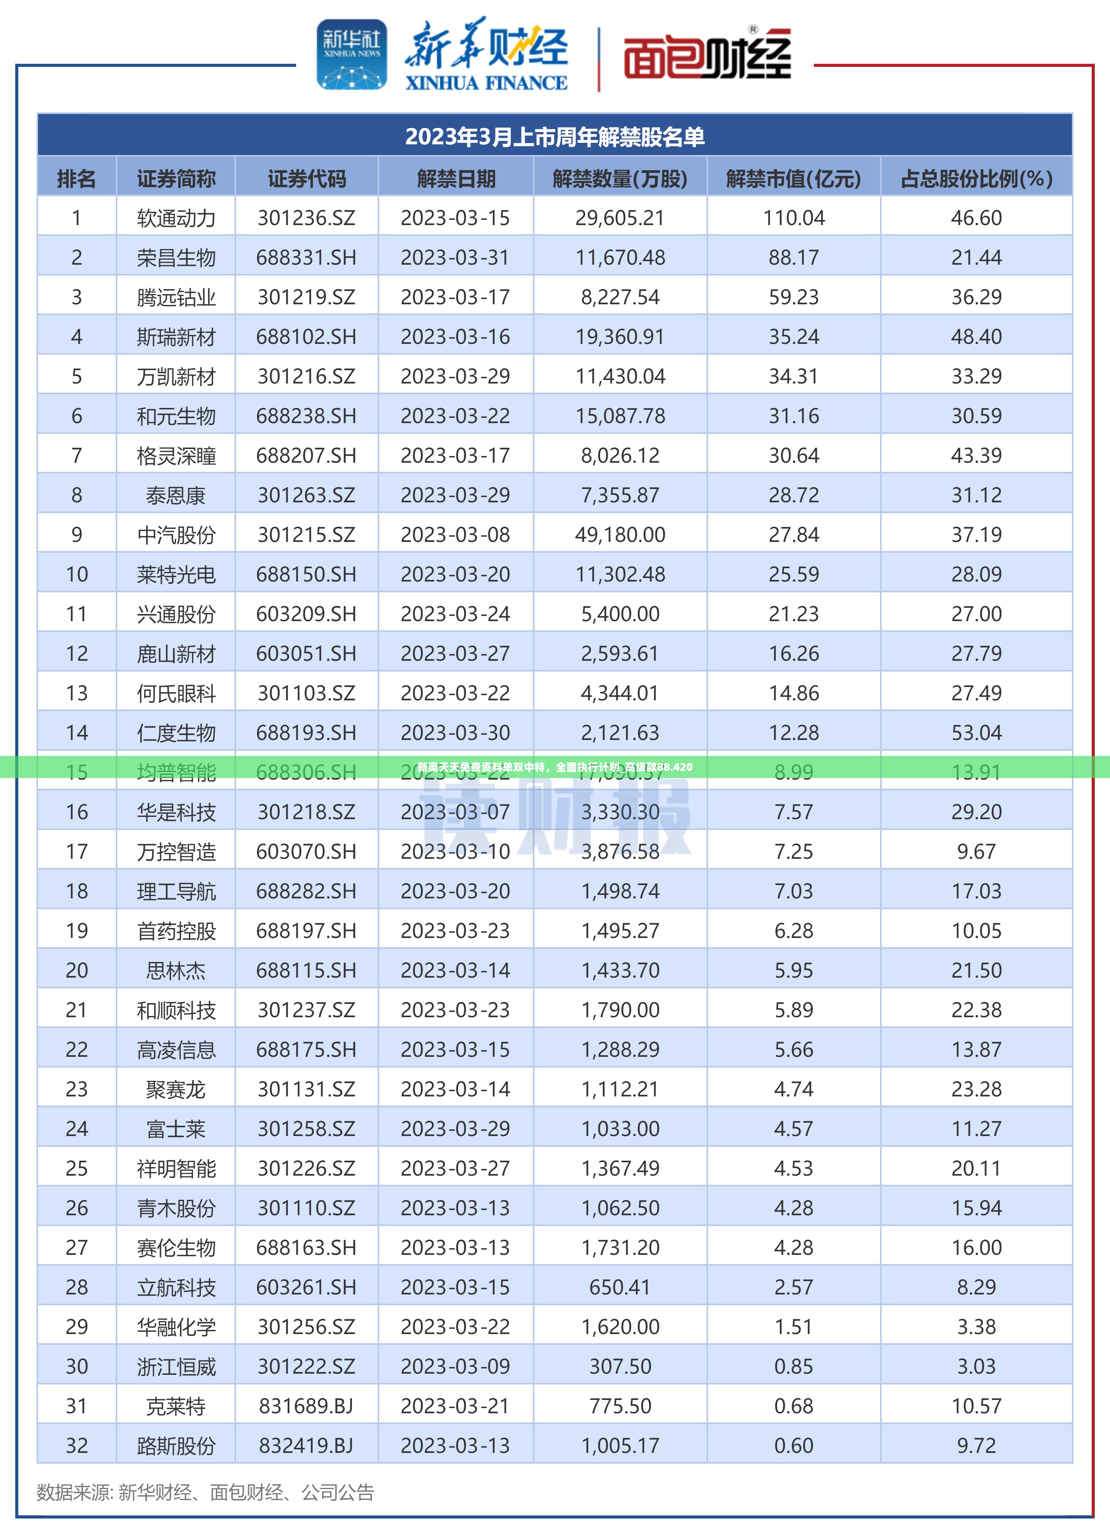
Task: Click the 占总股份比例(%) column header
Action: click(976, 179)
